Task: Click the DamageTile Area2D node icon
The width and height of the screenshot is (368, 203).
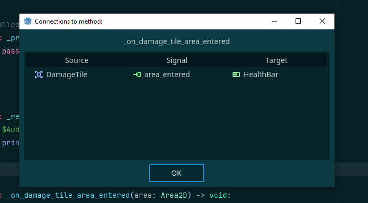Action: pos(39,74)
